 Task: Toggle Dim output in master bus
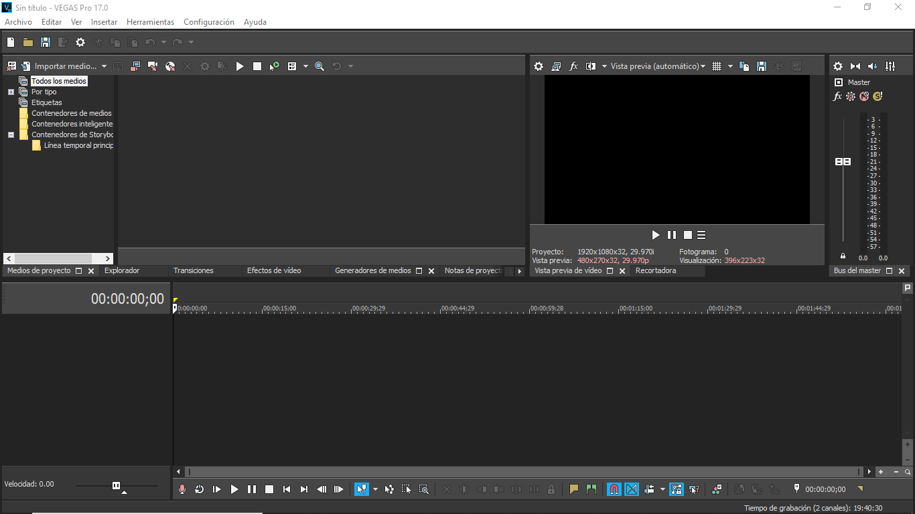click(x=873, y=66)
